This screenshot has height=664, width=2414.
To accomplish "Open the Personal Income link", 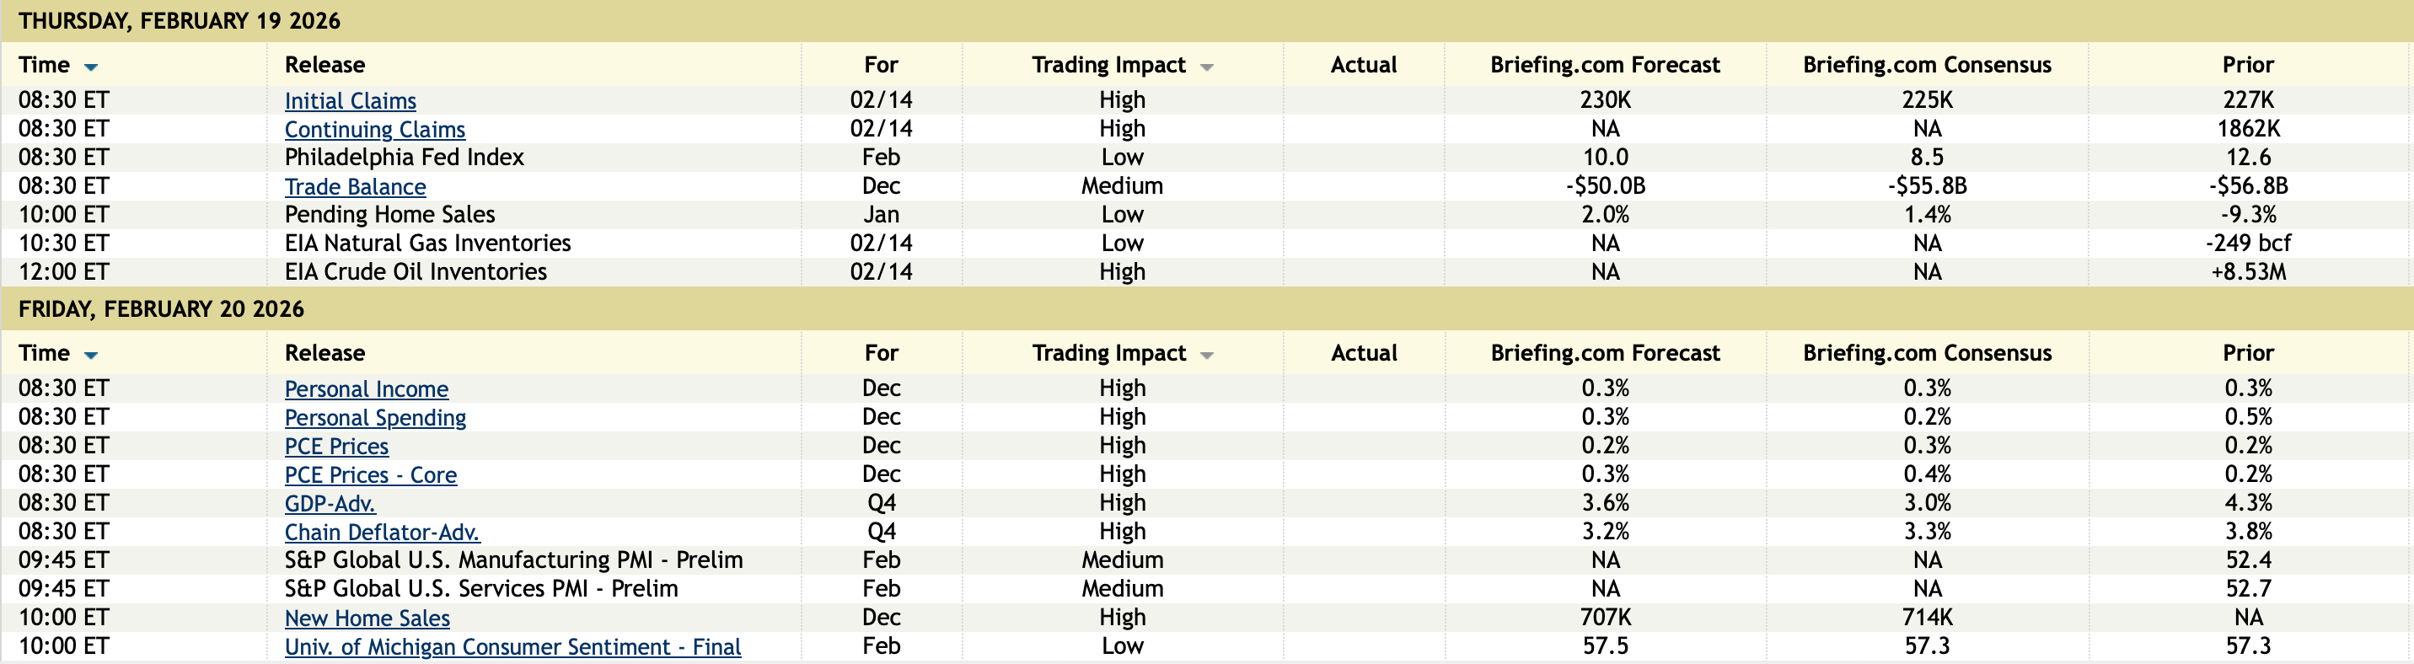I will pos(366,388).
